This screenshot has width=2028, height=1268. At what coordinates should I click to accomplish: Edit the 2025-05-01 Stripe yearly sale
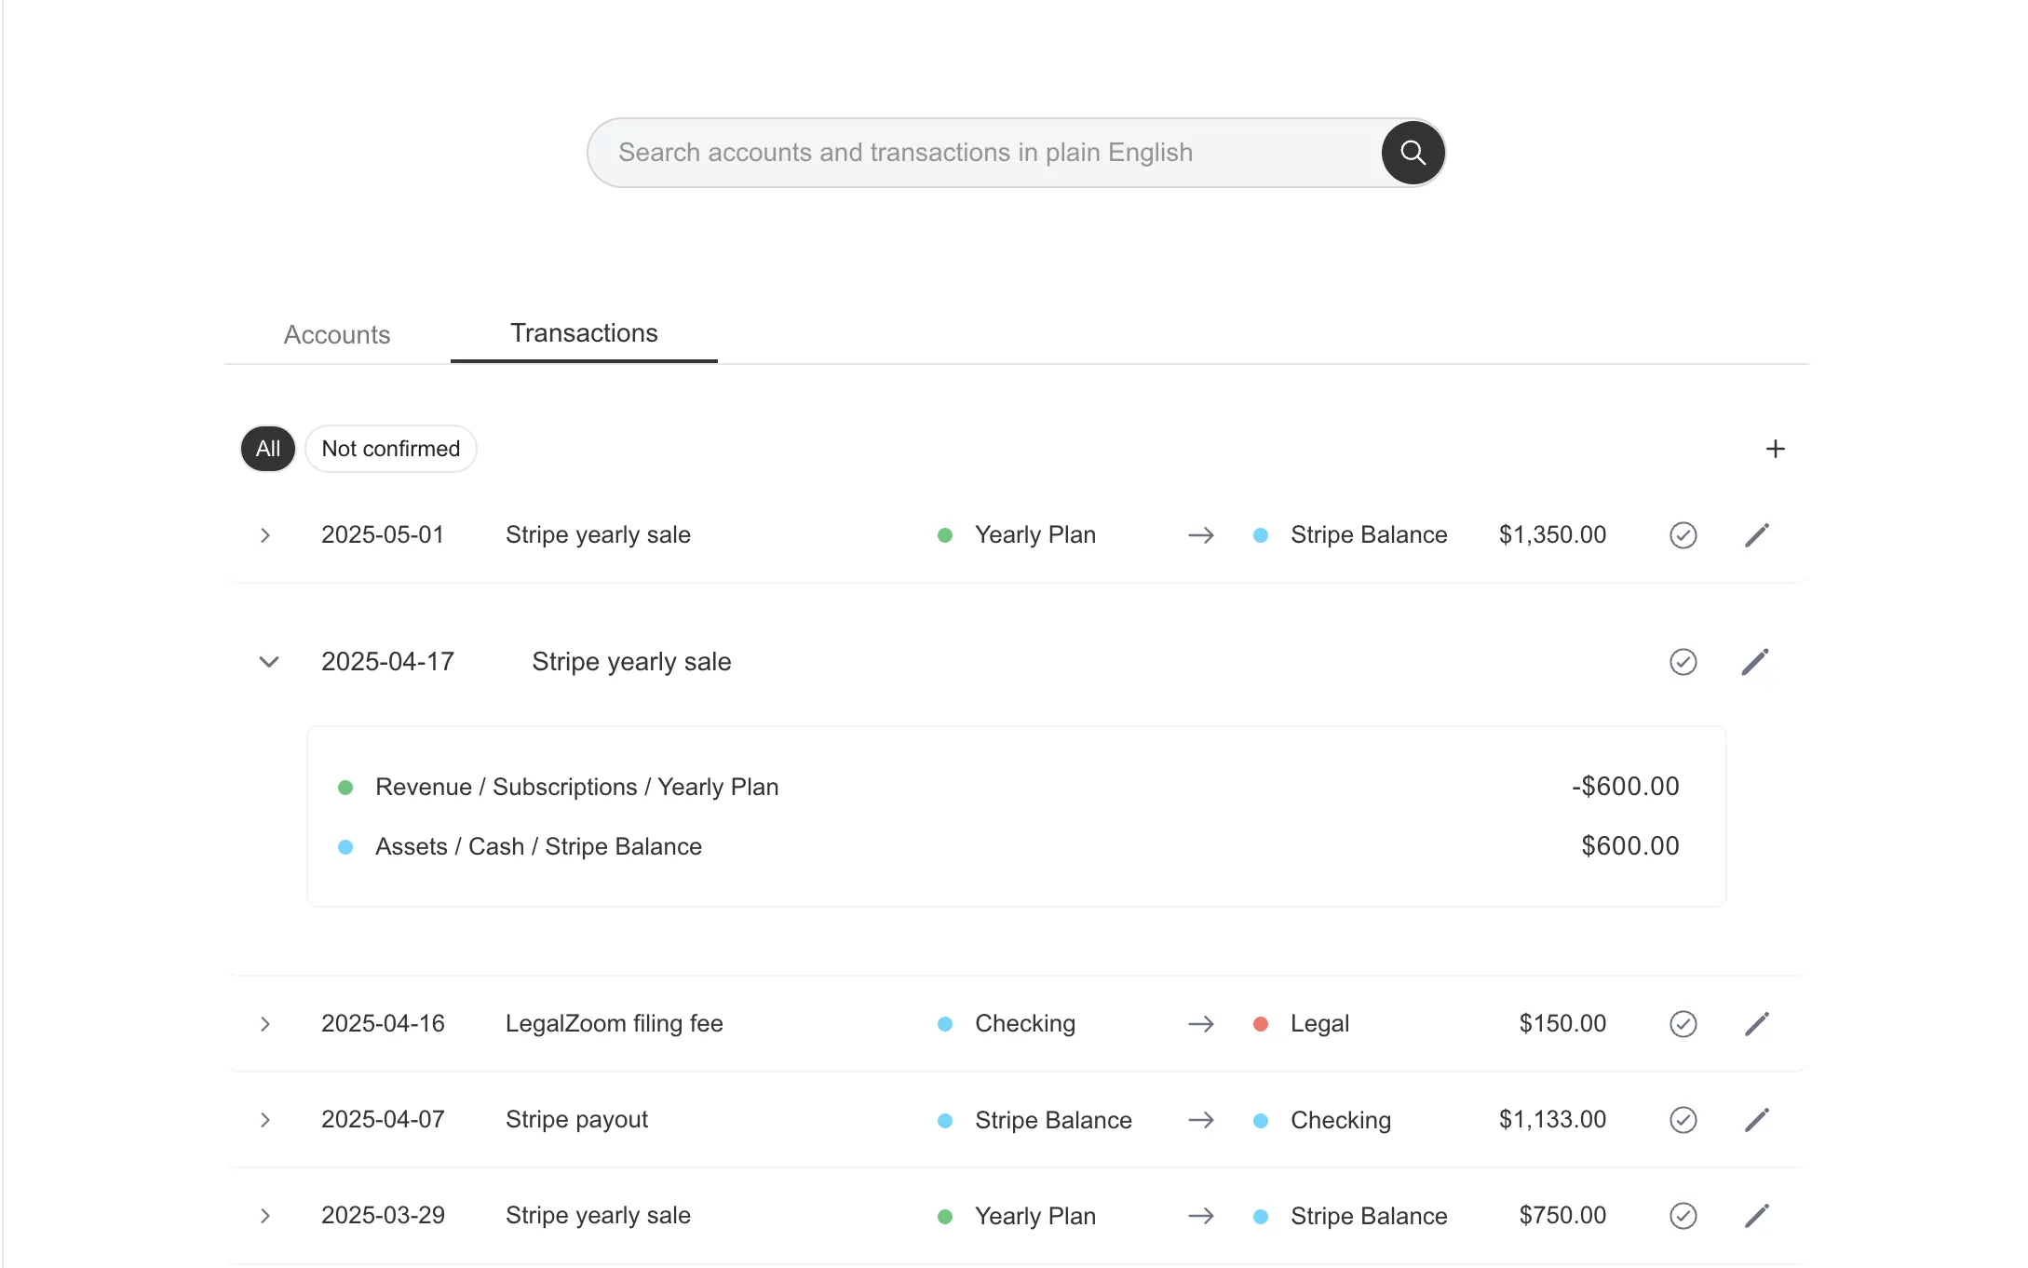coord(1756,535)
